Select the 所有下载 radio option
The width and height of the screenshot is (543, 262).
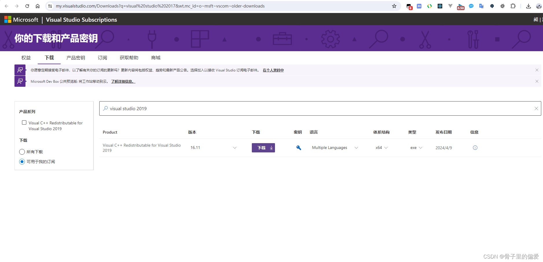coord(22,152)
